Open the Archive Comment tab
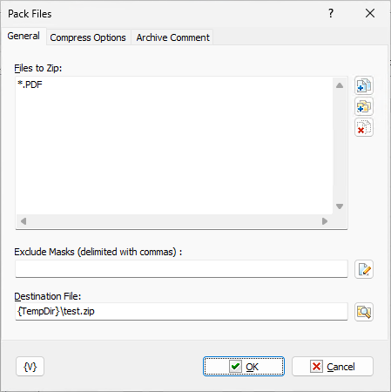Screen dimensions: 391x392 click(x=172, y=37)
